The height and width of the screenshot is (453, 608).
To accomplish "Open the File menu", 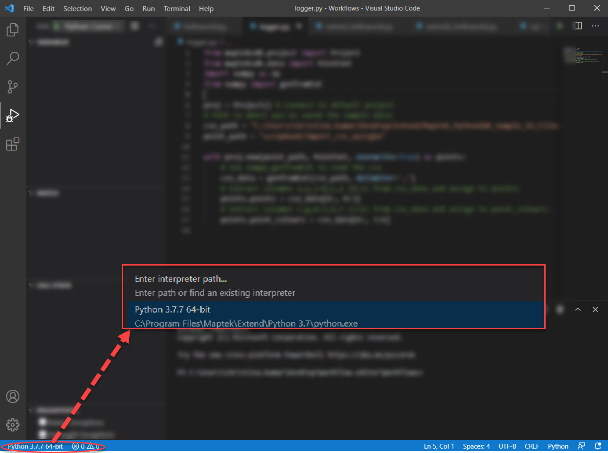I will point(29,8).
